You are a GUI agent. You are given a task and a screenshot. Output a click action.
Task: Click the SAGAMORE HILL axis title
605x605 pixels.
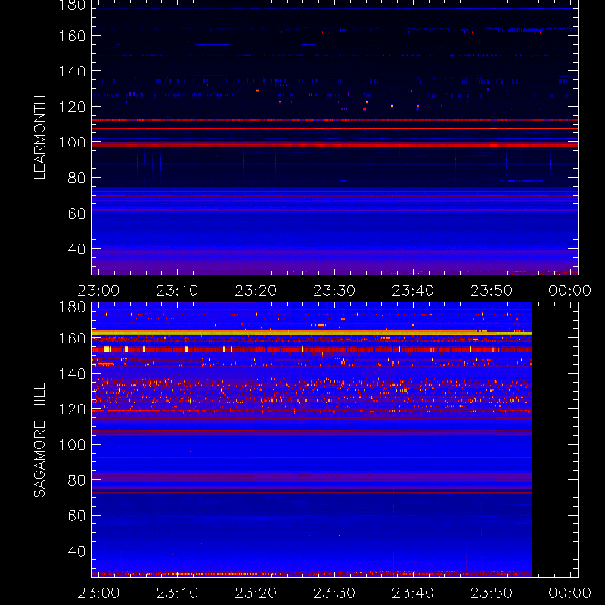point(39,439)
